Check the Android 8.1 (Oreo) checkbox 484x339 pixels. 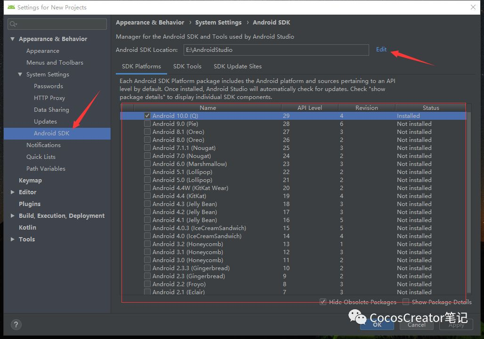[x=147, y=132]
